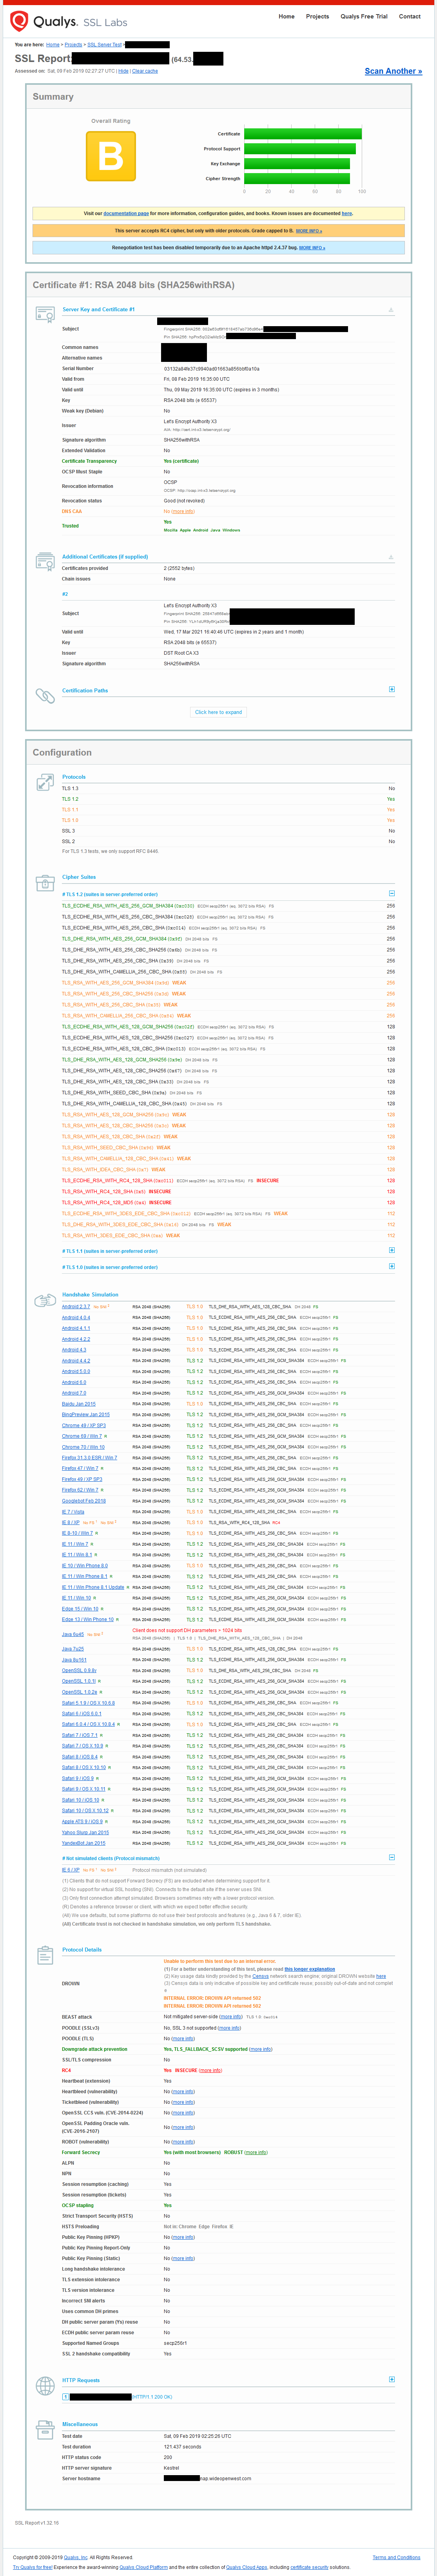Open the Java 7u25 handshake simulation link

click(x=73, y=1649)
